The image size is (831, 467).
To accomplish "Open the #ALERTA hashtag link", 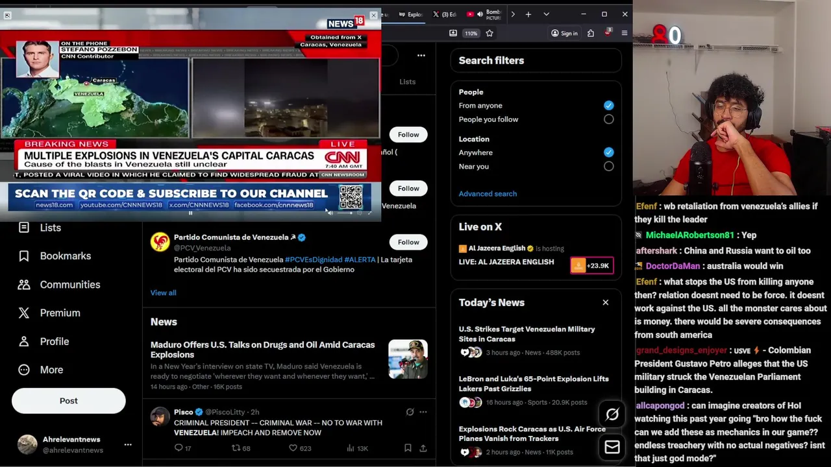I will pyautogui.click(x=360, y=259).
